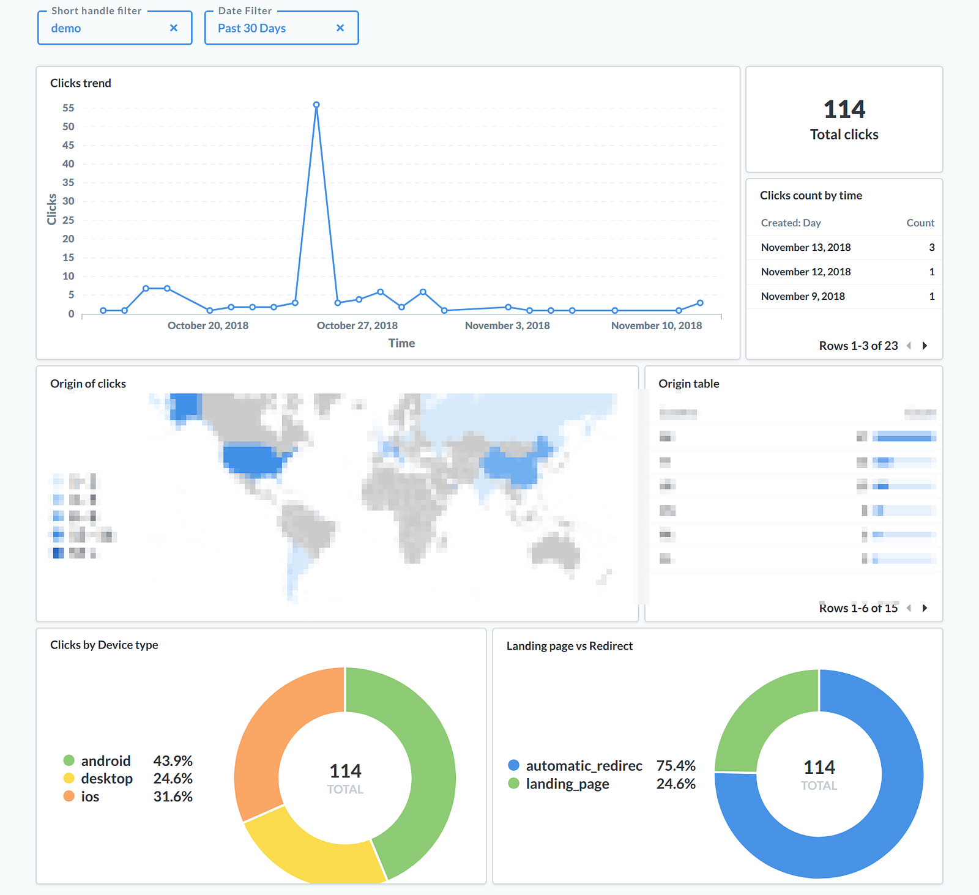979x895 pixels.
Task: Click the orange ios legend dot
Action: [x=69, y=796]
